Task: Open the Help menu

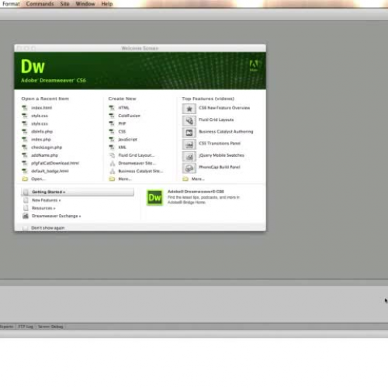Action: (107, 4)
